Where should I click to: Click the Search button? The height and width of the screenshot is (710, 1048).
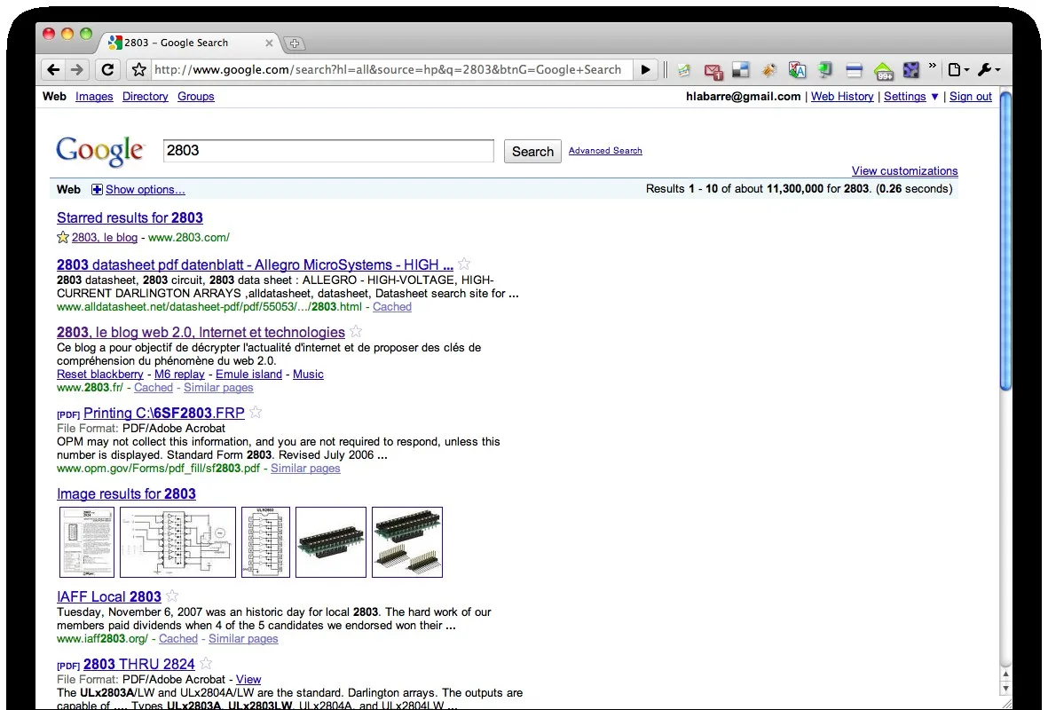532,151
